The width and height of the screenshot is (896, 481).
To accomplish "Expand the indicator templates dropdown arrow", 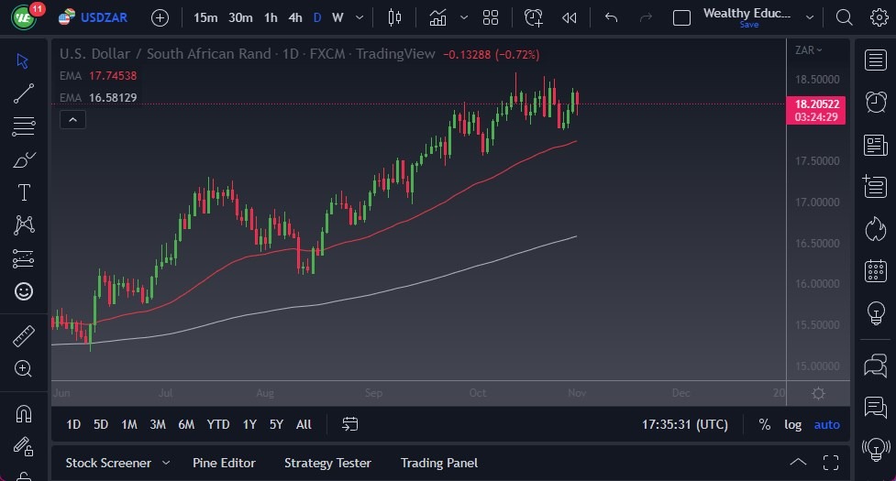I will click(x=464, y=17).
